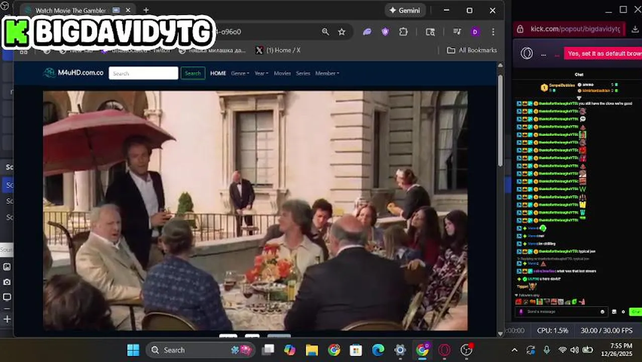Click the green Search button on M4uHD
Screen dimensions: 642x362
pos(193,73)
